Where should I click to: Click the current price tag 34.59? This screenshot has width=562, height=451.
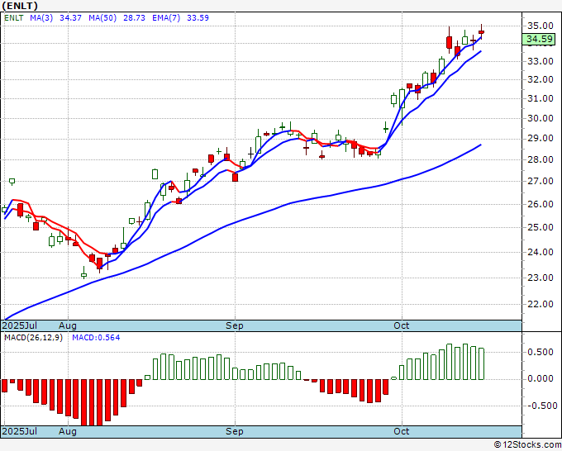tap(539, 39)
